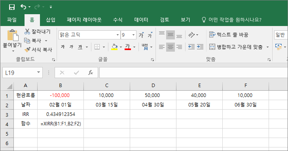Image resolution: width=288 pixels, height=151 pixels.
Task: Click the Save icon in quick access toolbar
Action: pos(12,7)
